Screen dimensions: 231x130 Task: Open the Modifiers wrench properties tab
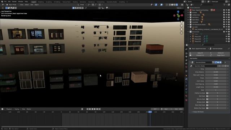click(x=186, y=79)
